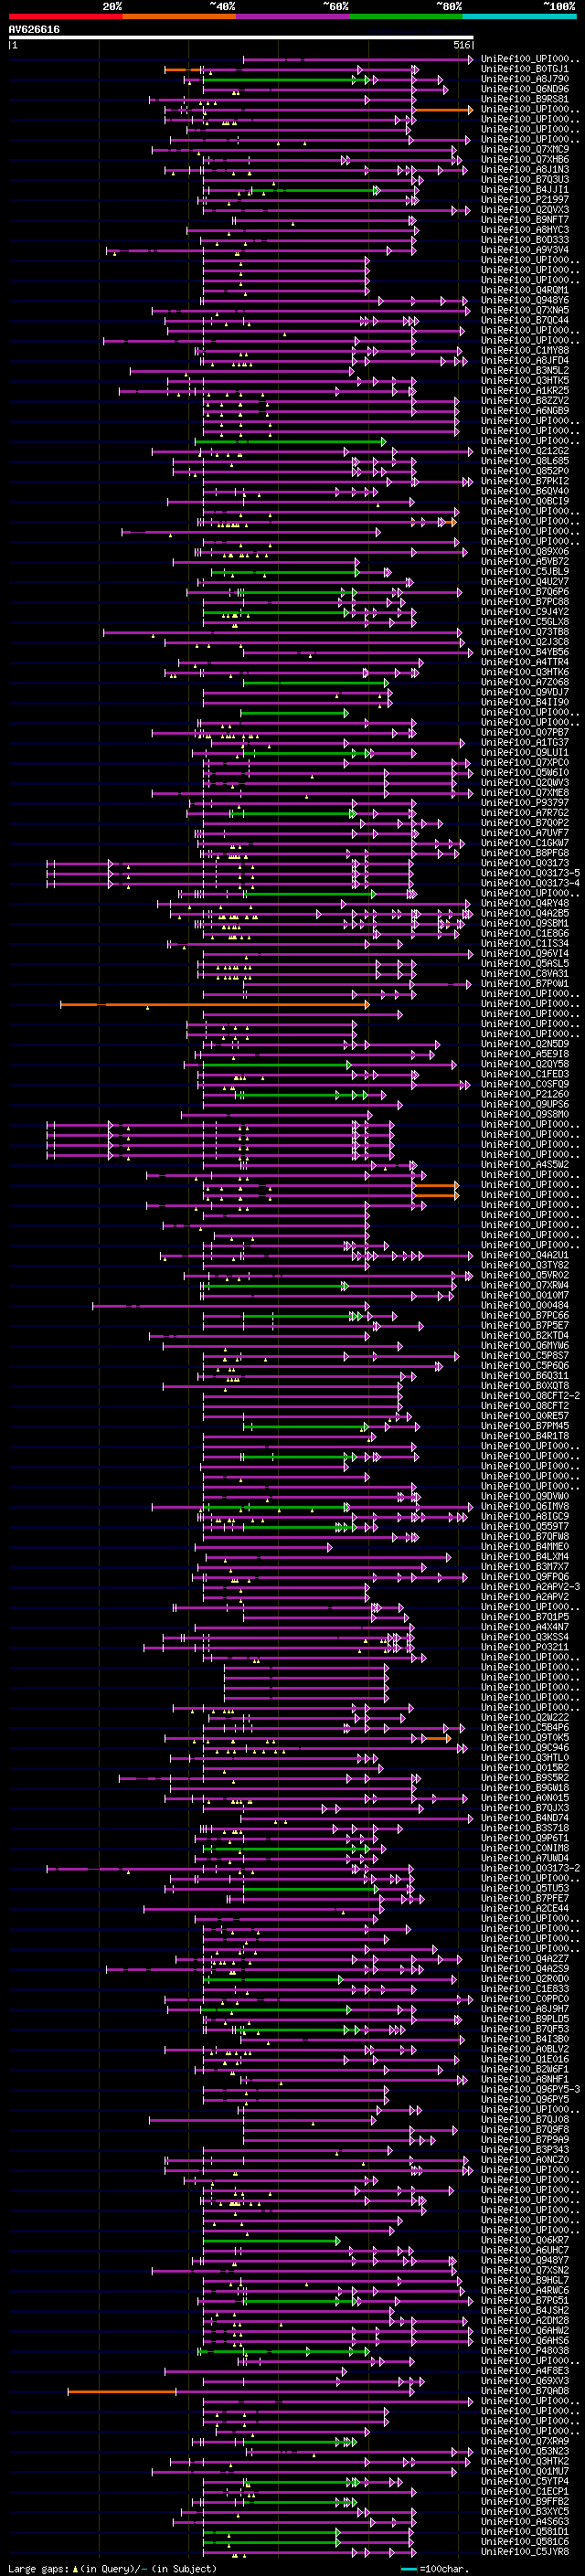Viewport: 585px width, 2576px height.
Task: Select the UniRef100_A4S5W2 label
Action: click(x=525, y=1165)
